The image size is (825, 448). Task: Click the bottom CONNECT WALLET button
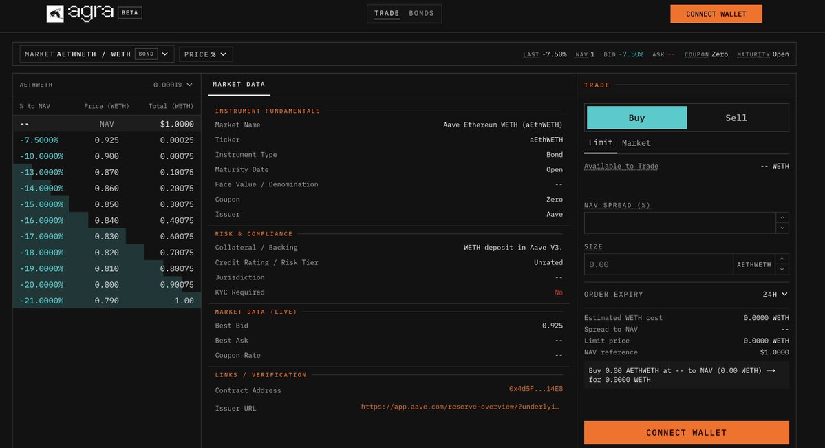686,432
